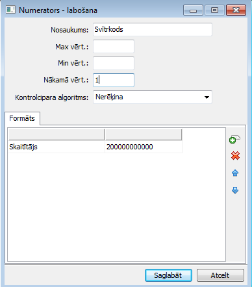Click the window title bar app icon

[x=10, y=10]
